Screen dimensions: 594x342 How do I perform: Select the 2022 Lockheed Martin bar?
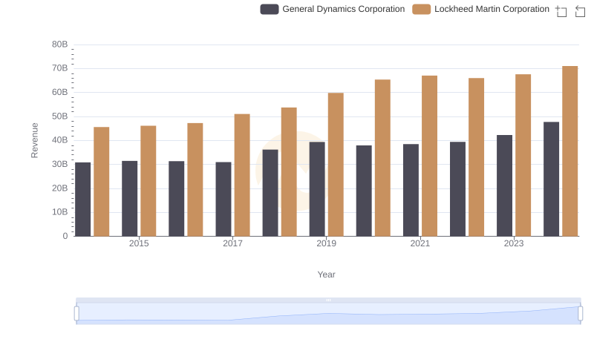click(x=476, y=157)
